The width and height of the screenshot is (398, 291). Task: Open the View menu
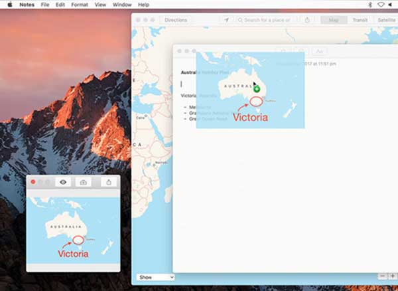(100, 5)
